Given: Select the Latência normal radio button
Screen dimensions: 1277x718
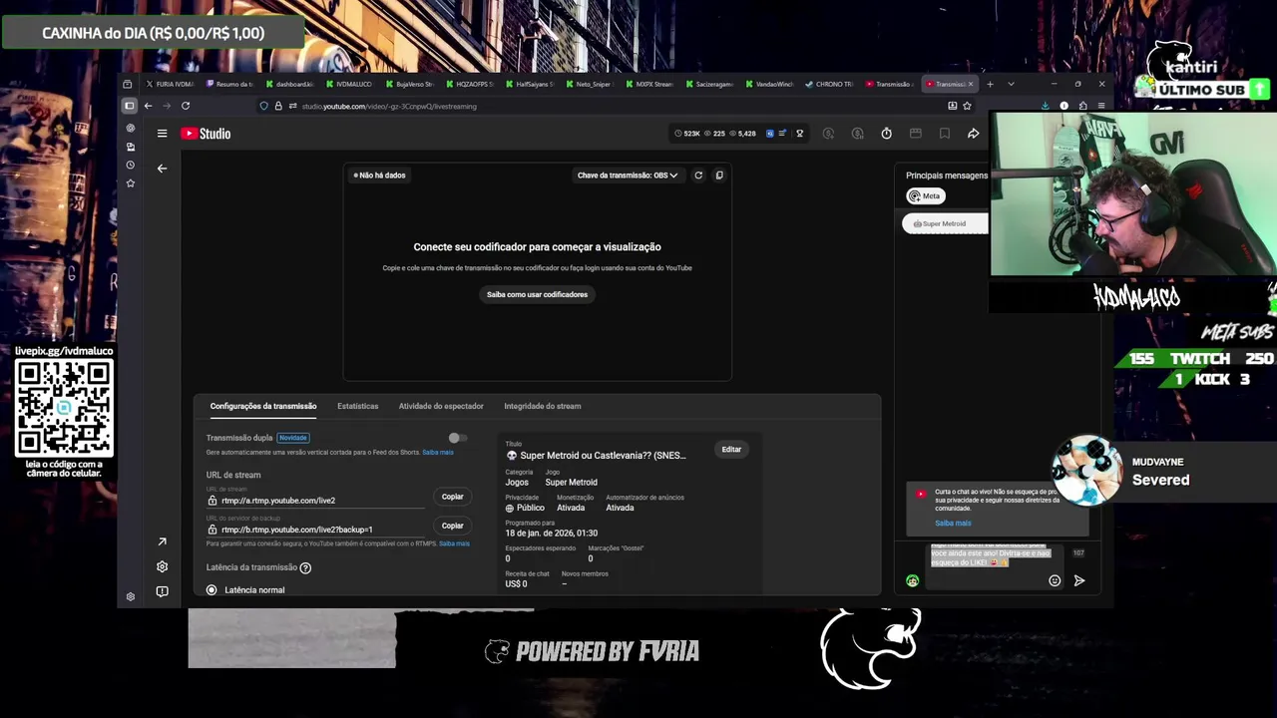Looking at the screenshot, I should point(212,590).
